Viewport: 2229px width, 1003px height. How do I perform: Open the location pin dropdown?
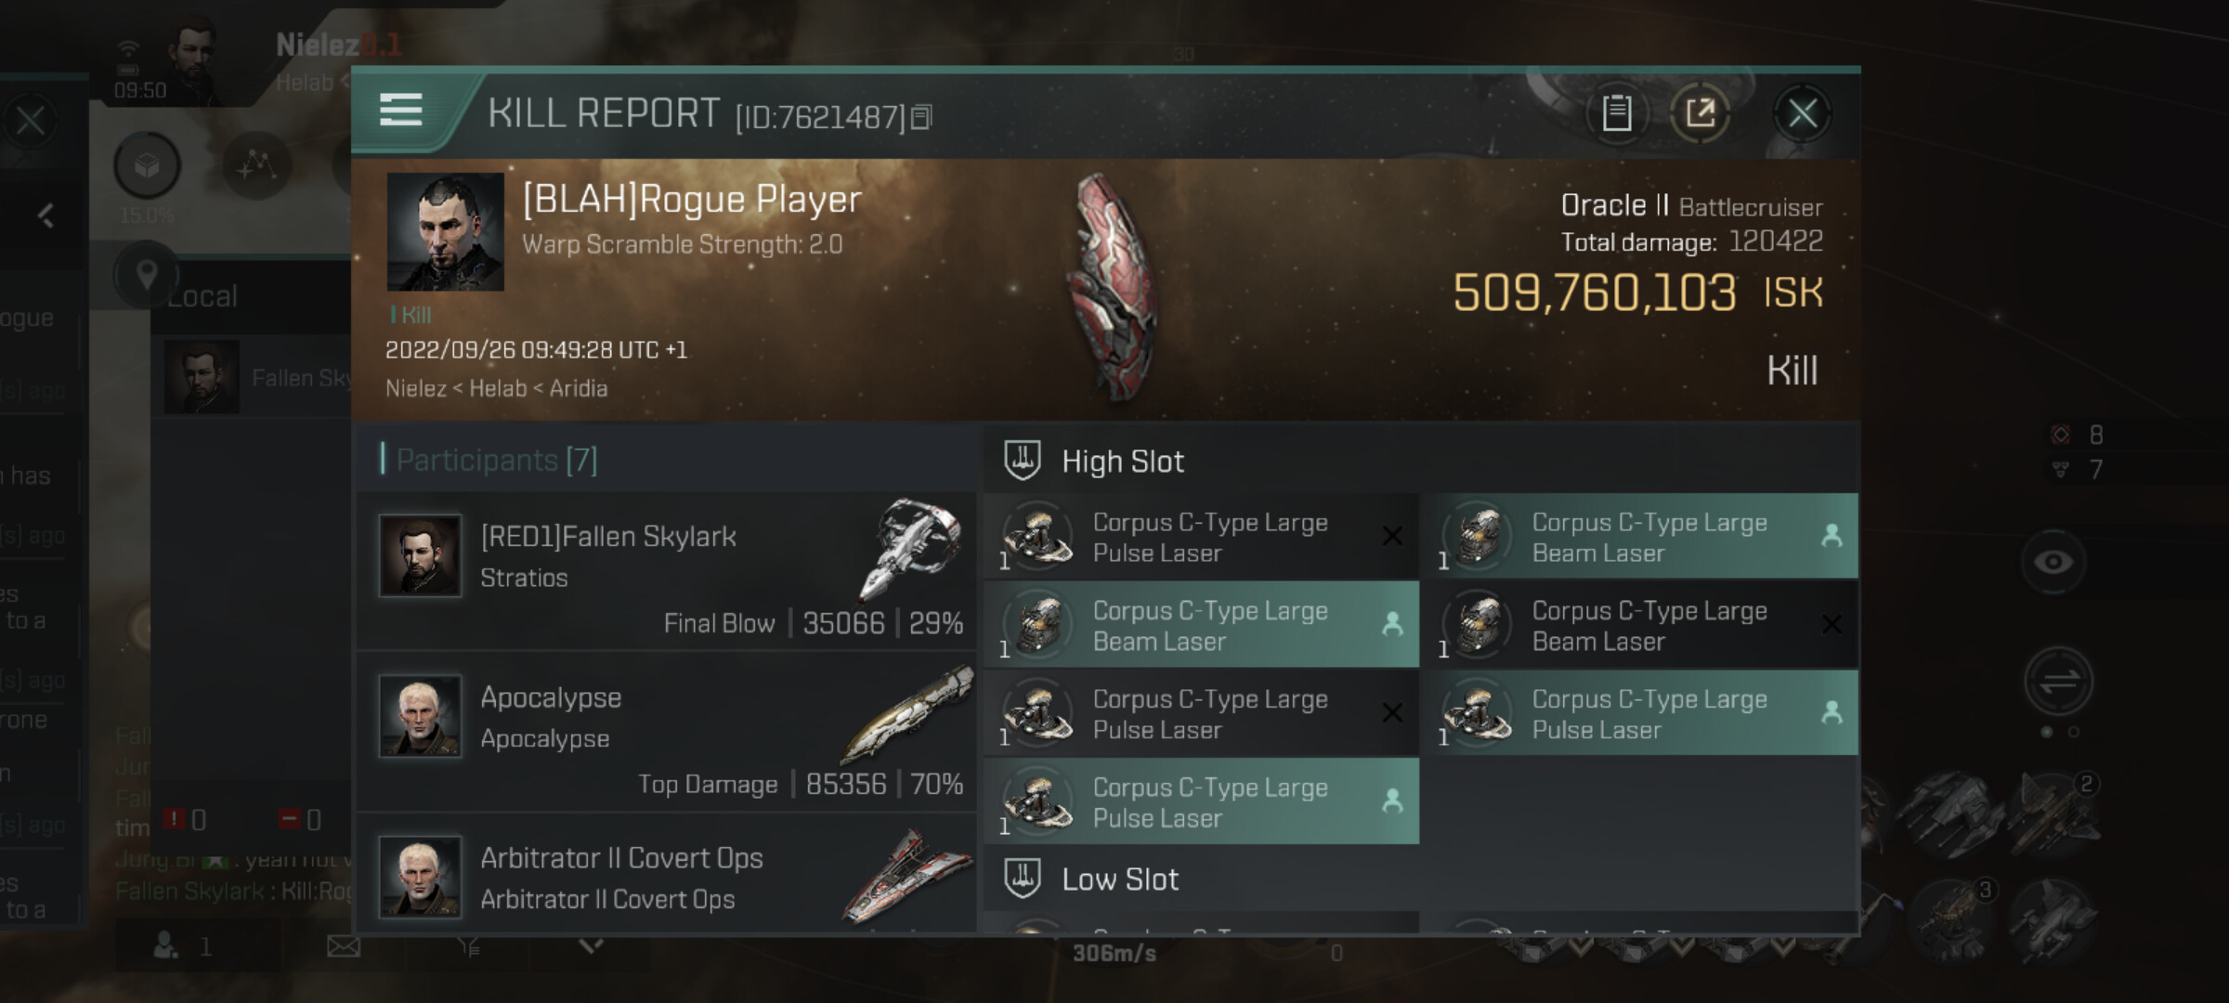pos(146,275)
